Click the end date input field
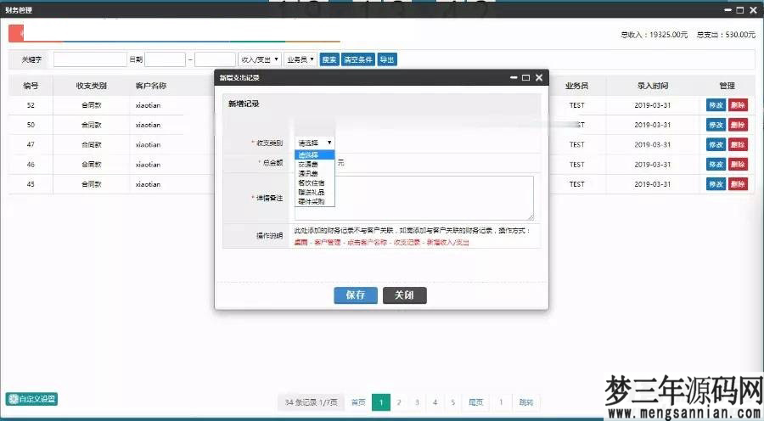Viewport: 764px width, 421px height. click(215, 59)
